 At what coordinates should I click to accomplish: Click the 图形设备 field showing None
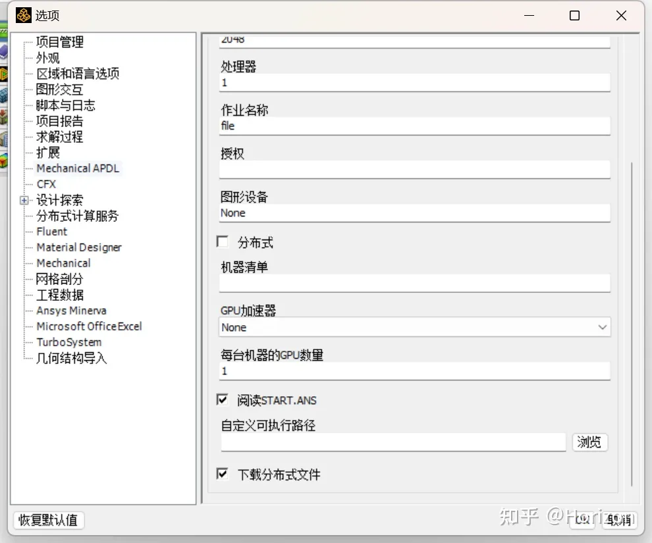[414, 213]
